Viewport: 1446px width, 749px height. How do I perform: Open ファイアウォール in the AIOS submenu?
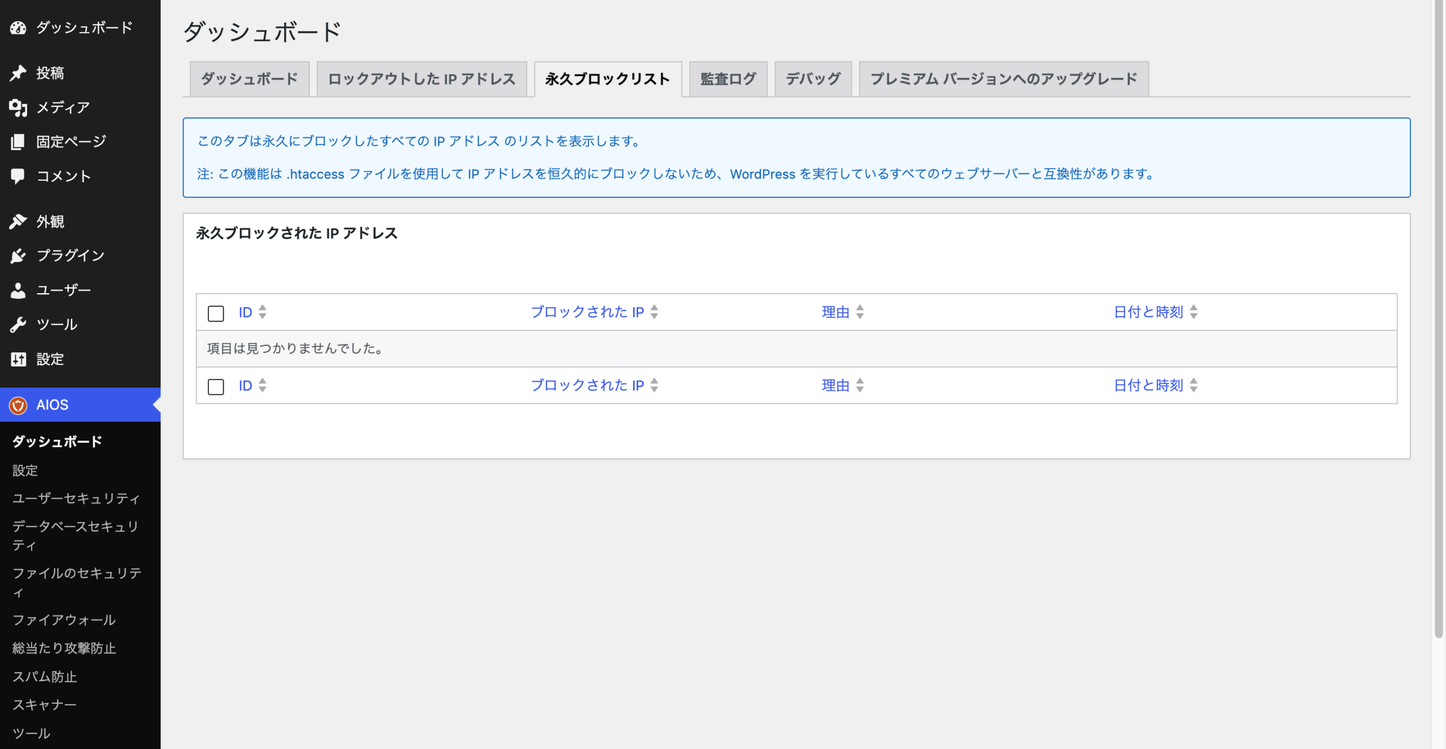click(x=64, y=620)
